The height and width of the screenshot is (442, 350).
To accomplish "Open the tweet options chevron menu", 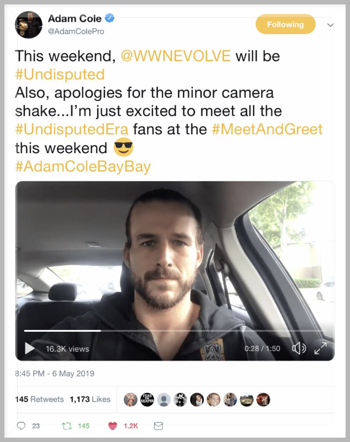I will click(331, 25).
